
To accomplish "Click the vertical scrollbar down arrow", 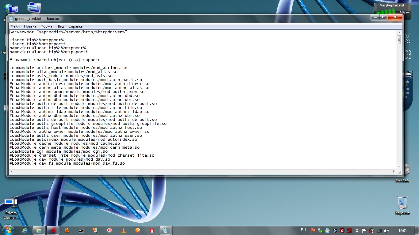I will click(399, 166).
